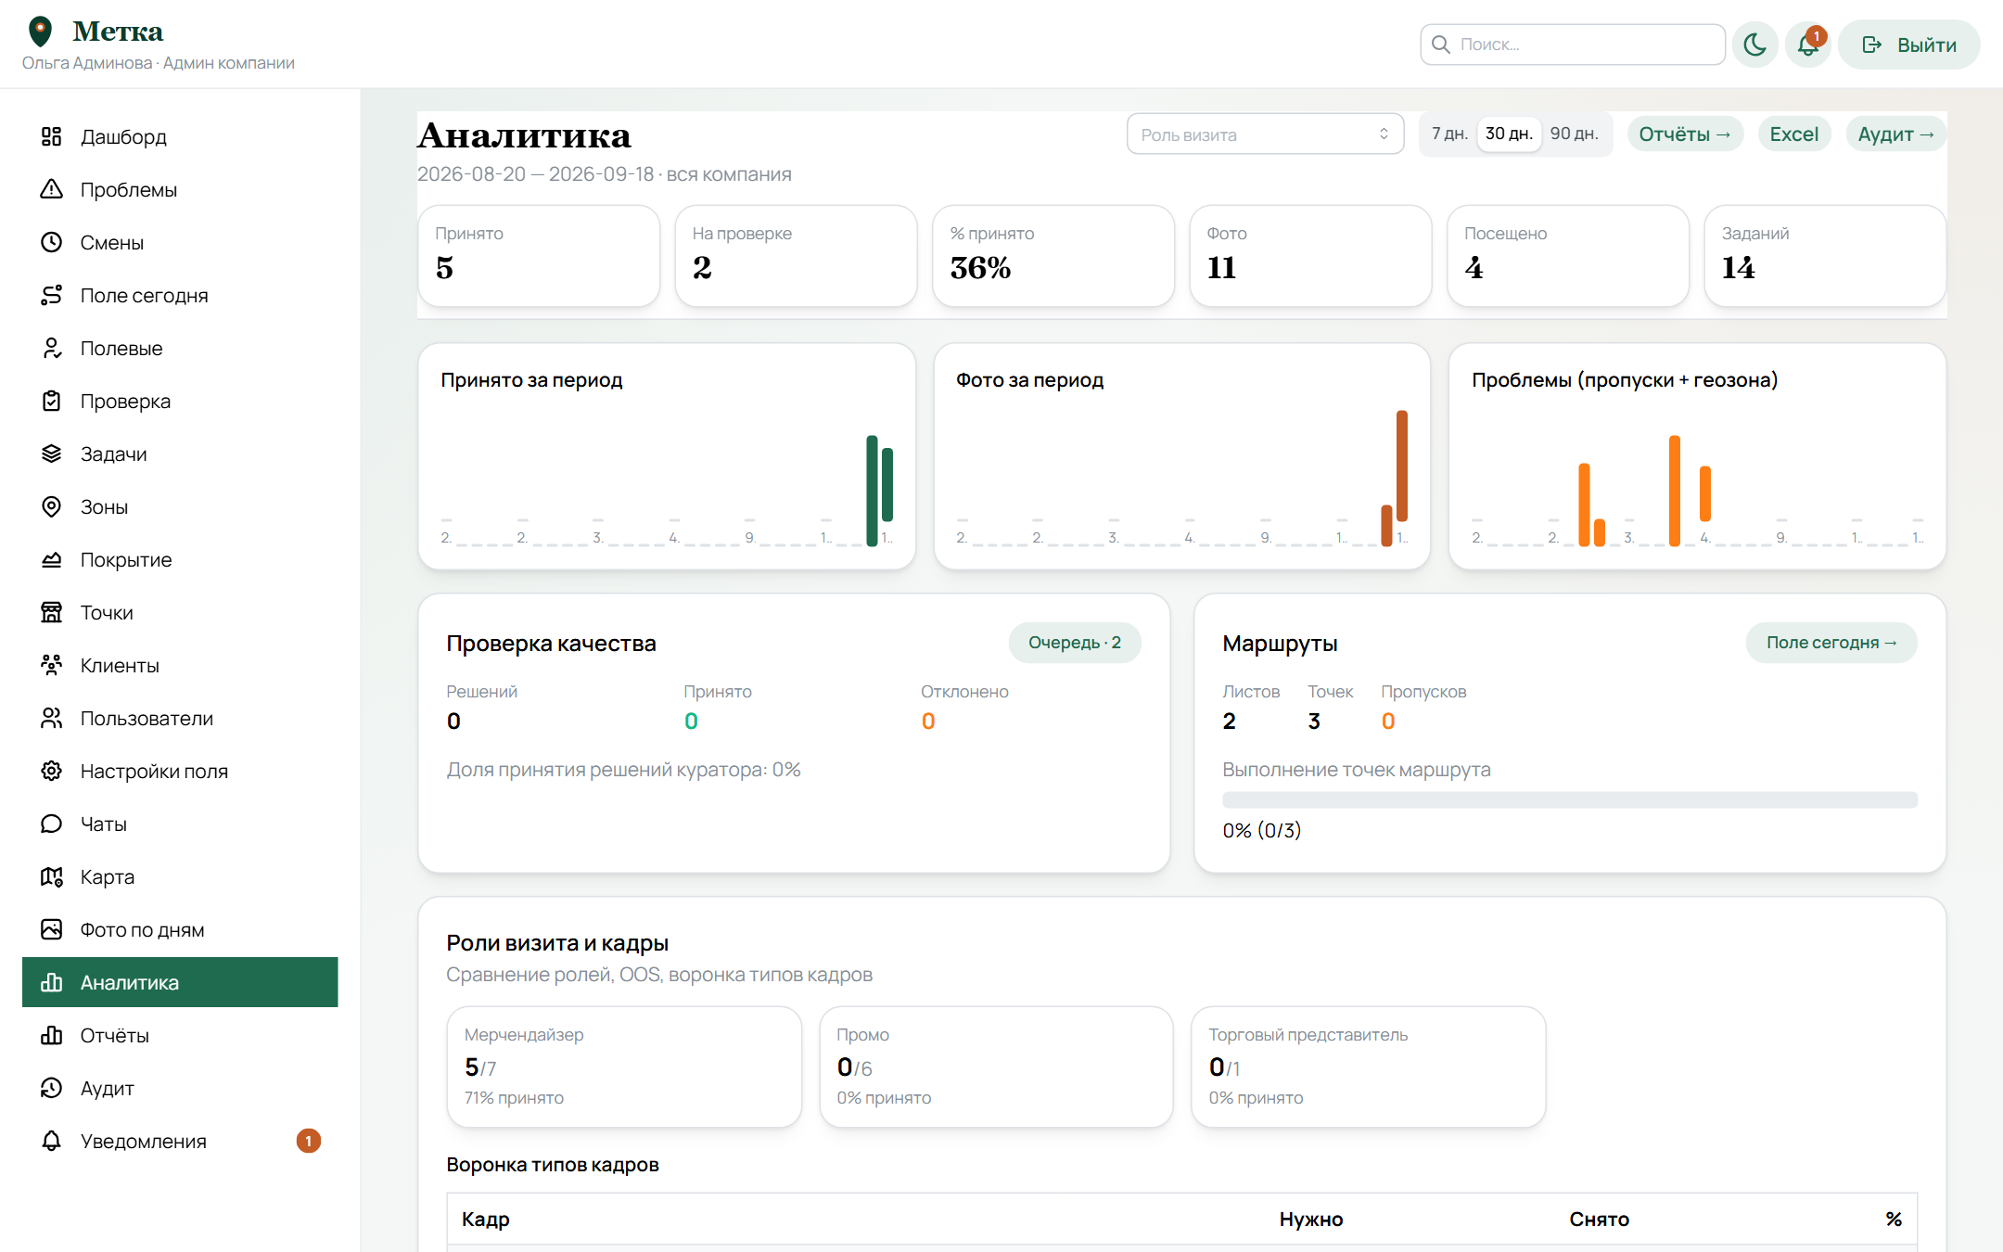The height and width of the screenshot is (1252, 2003).
Task: Click the Карта map icon
Action: [51, 876]
